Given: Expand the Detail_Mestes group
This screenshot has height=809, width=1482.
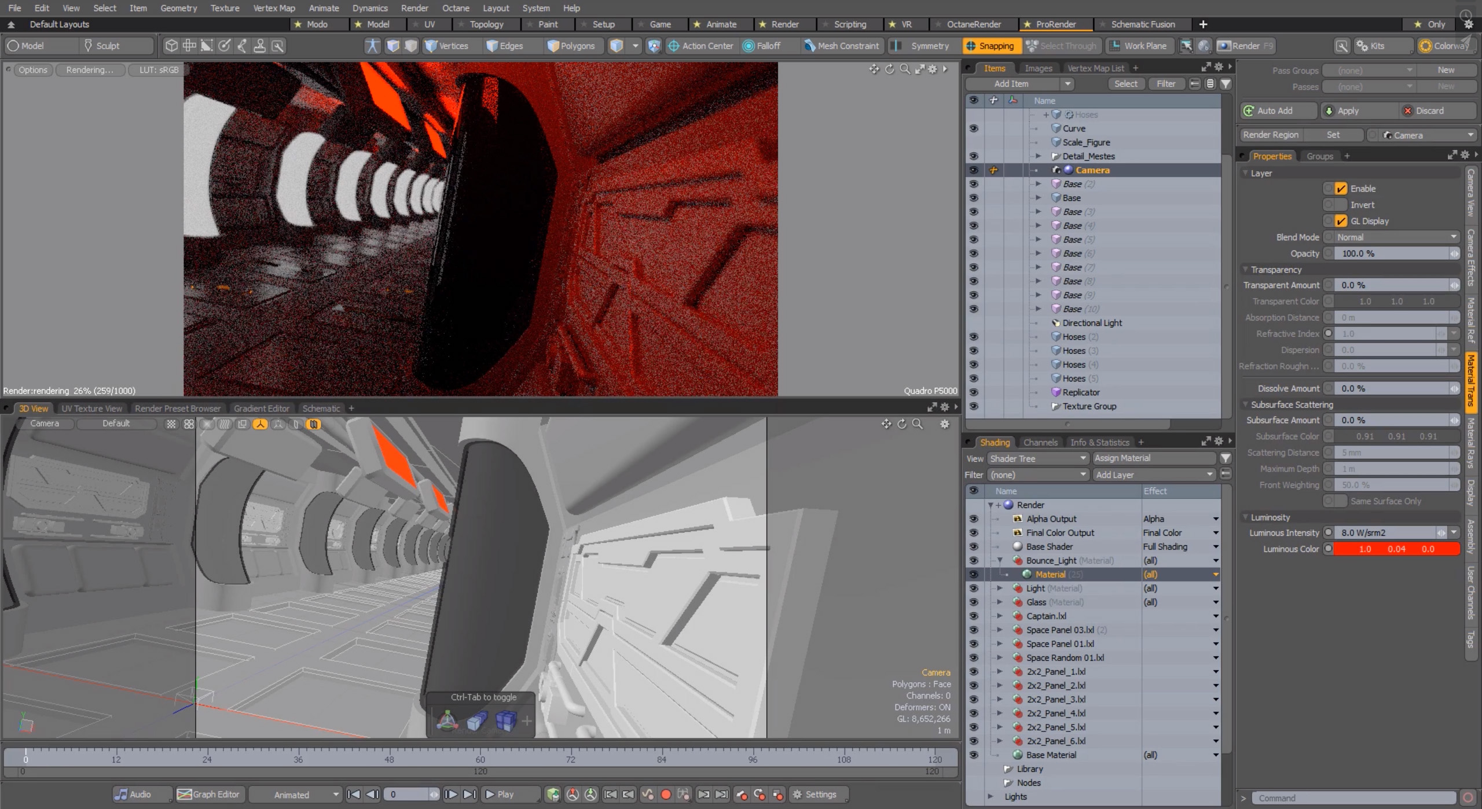Looking at the screenshot, I should pos(1039,156).
